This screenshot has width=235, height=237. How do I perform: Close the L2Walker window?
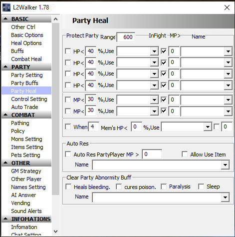pyautogui.click(x=227, y=7)
